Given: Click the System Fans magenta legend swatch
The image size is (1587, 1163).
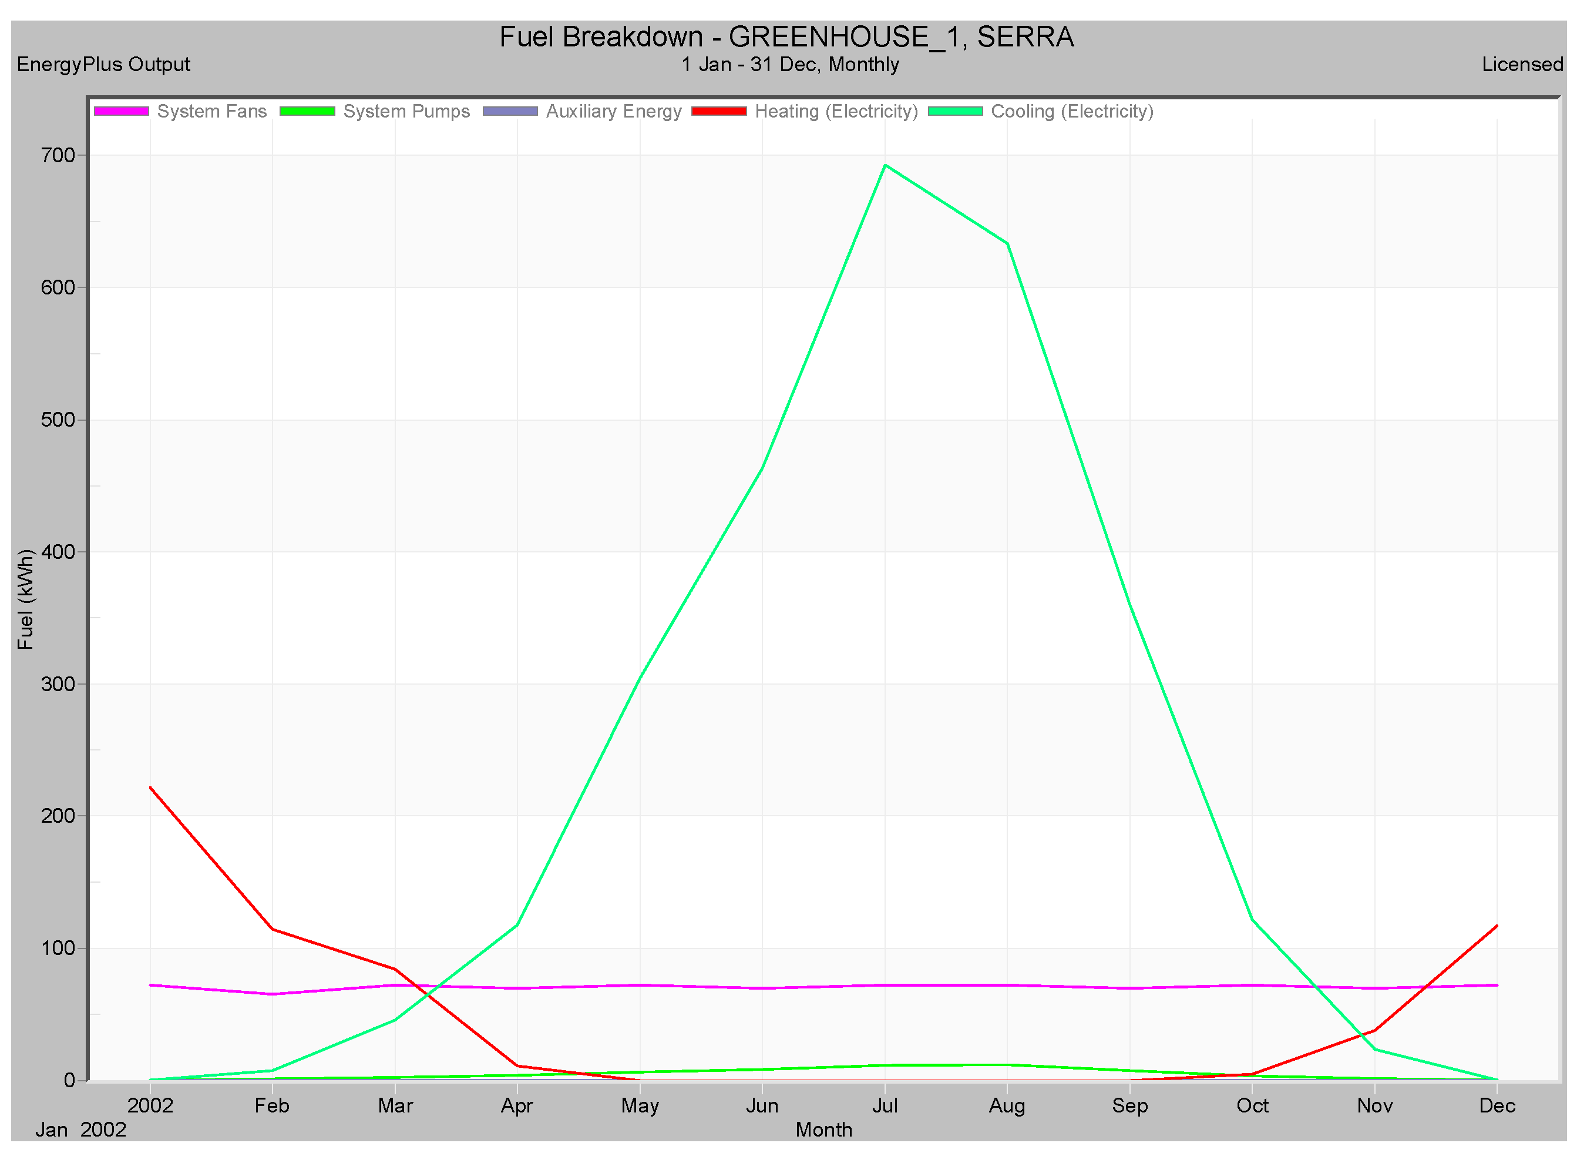Looking at the screenshot, I should coord(121,111).
